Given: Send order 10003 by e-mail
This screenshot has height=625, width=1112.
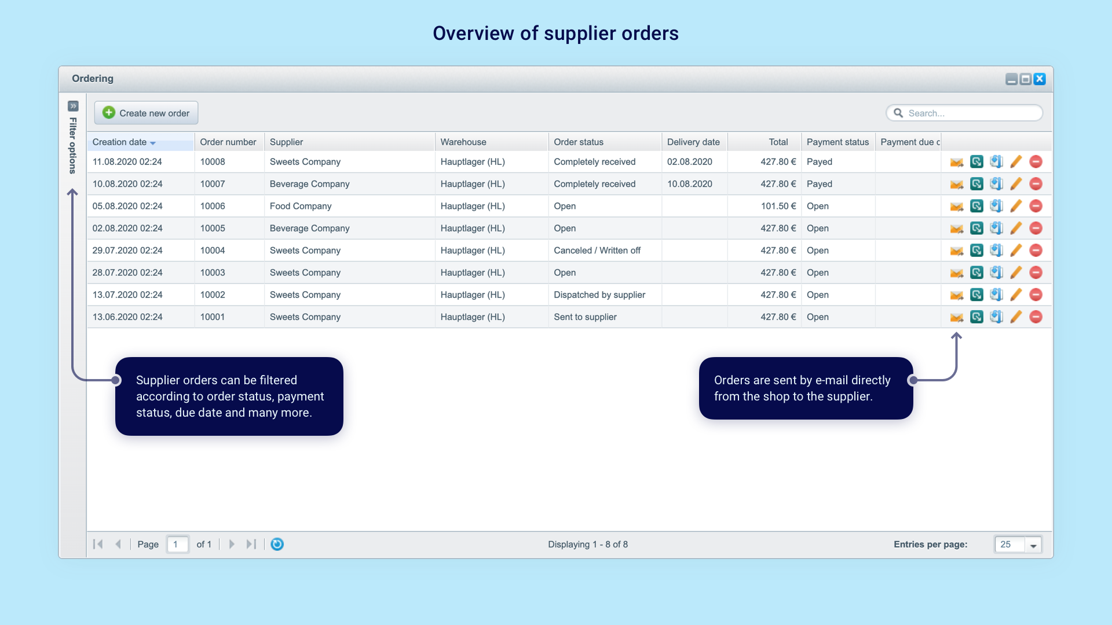Looking at the screenshot, I should pos(957,273).
